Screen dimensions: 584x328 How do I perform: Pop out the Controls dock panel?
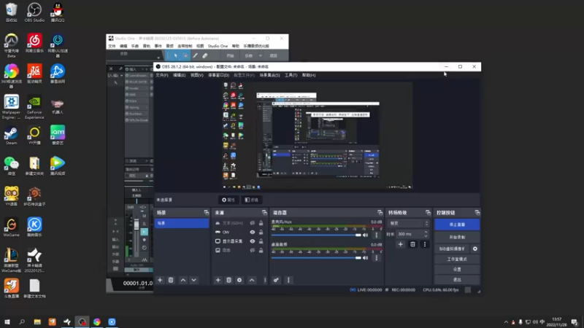[x=477, y=213]
